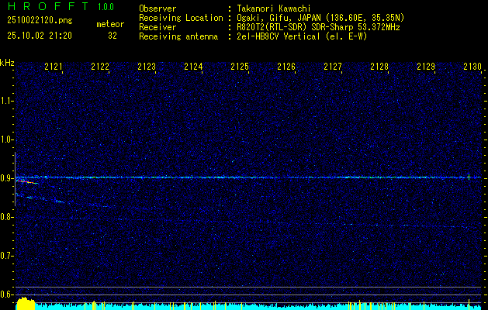
Task: Click antenna 2el-HB9CV Vertical text
Action: pos(302,36)
